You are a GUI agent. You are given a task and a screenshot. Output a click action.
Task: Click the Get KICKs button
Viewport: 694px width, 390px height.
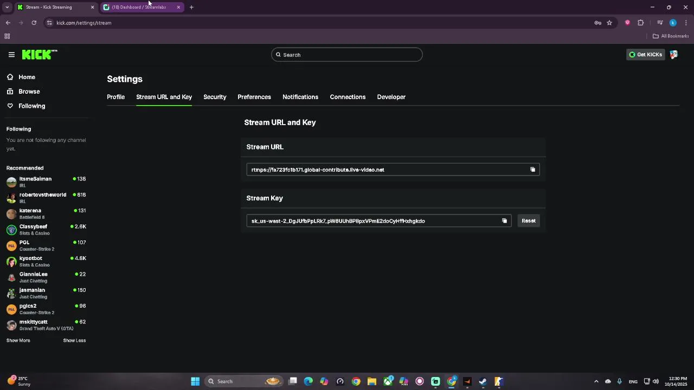click(x=645, y=55)
